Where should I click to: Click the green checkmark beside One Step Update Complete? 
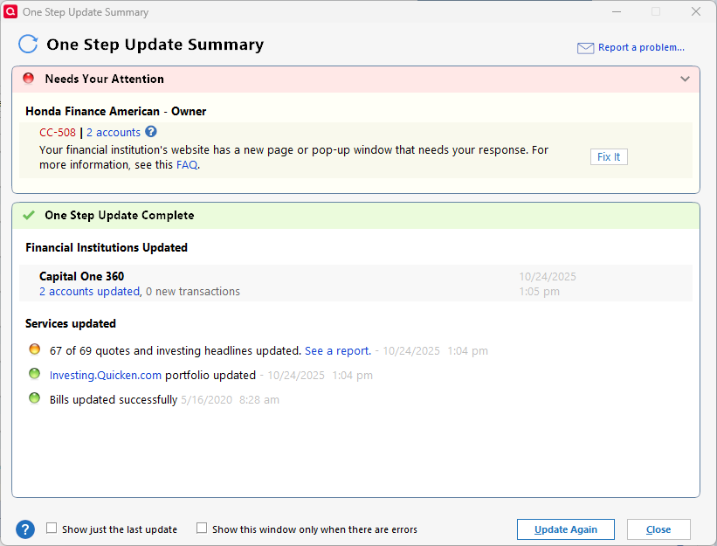[29, 215]
